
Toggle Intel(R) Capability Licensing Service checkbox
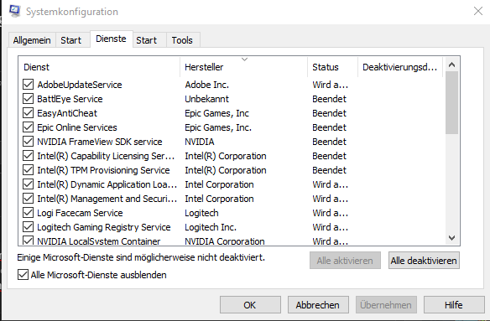pyautogui.click(x=29, y=156)
